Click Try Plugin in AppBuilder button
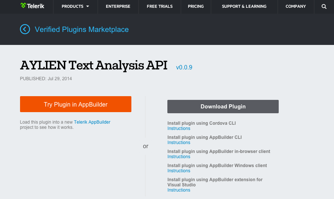334x199 pixels. click(76, 104)
